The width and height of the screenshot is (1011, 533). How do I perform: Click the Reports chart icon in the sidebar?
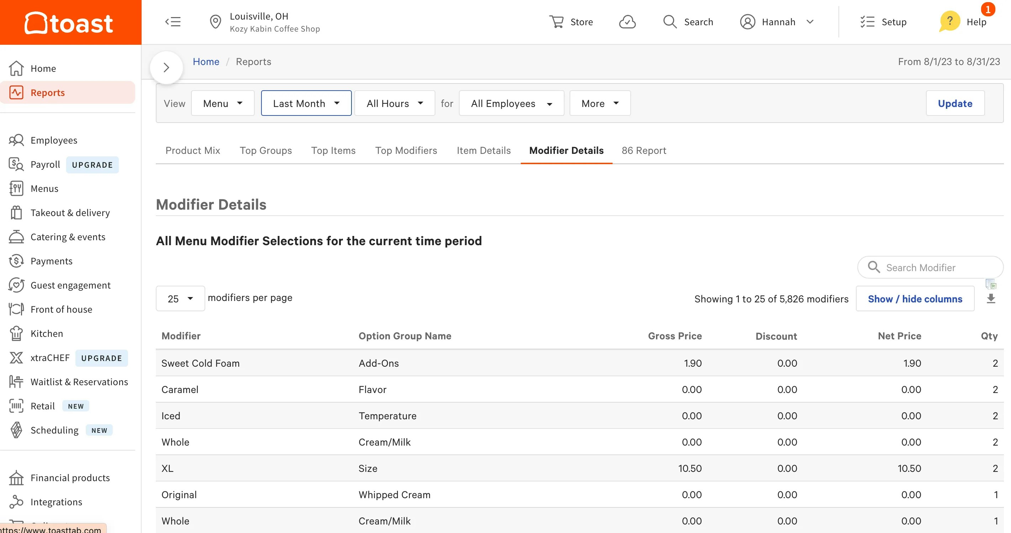coord(16,92)
